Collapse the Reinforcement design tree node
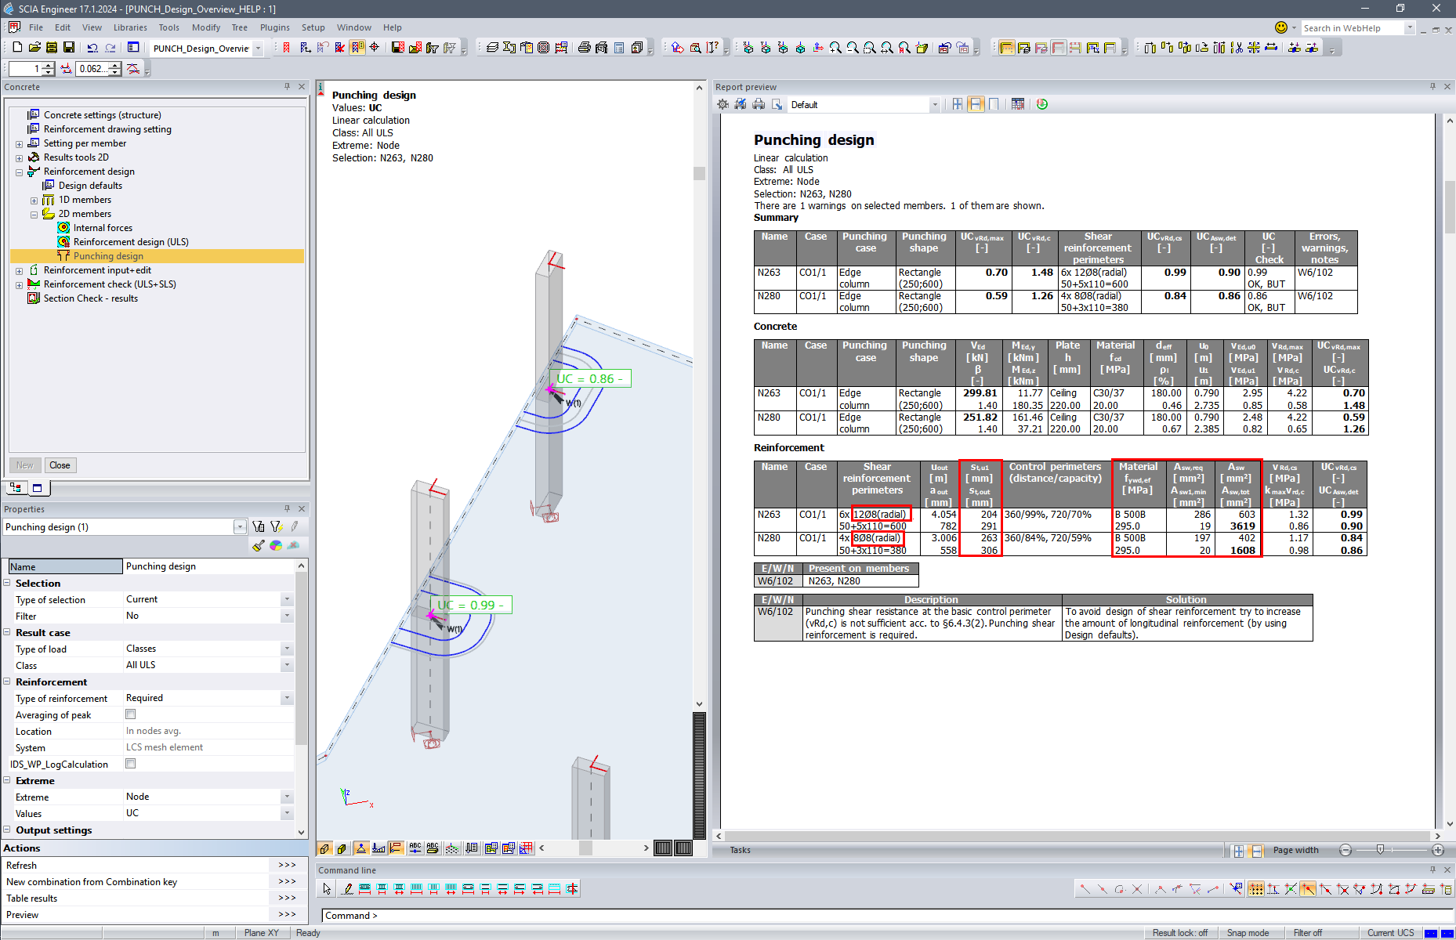 point(20,172)
